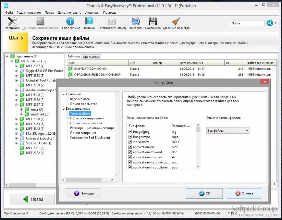Image resolution: width=282 pixels, height=220 pixels.
Task: Switch to the Превьюшки tab
Action: point(91,57)
